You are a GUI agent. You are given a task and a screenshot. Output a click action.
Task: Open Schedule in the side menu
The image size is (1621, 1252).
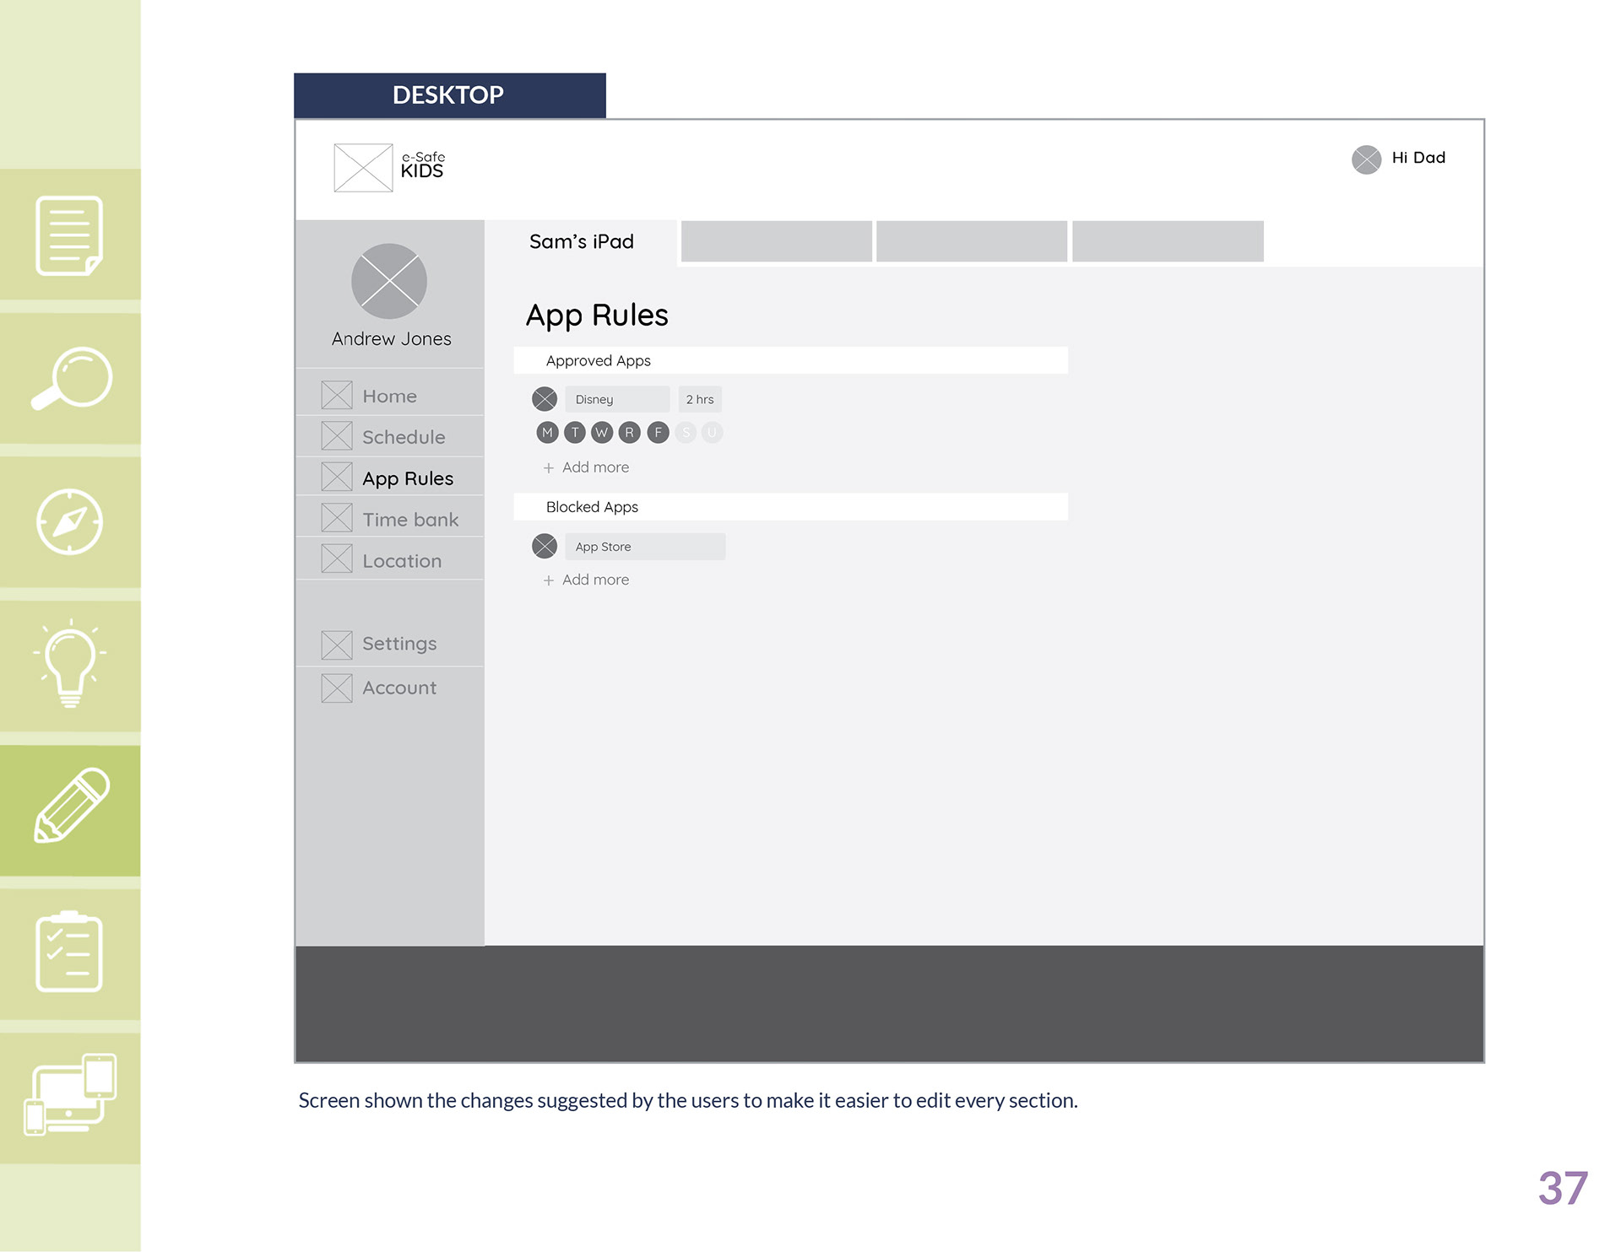tap(403, 437)
